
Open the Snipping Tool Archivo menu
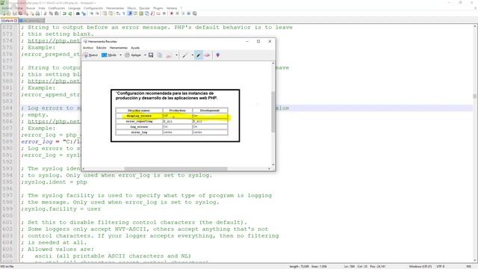[88, 48]
